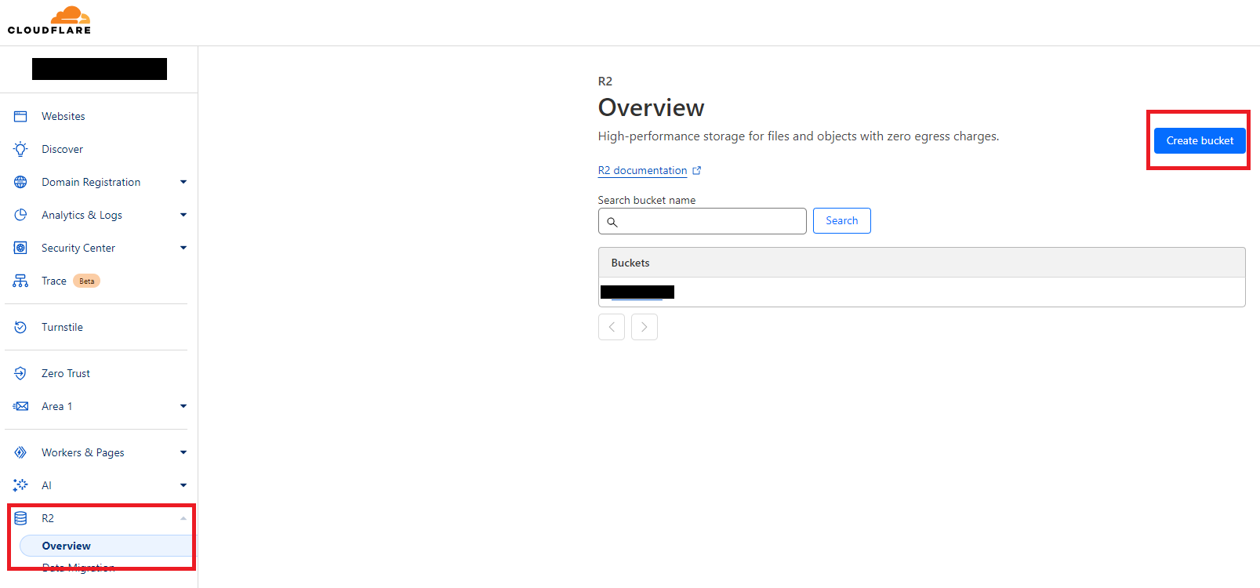Open the redacted bucket name link
Screen dimensions: 1260x588
point(637,292)
